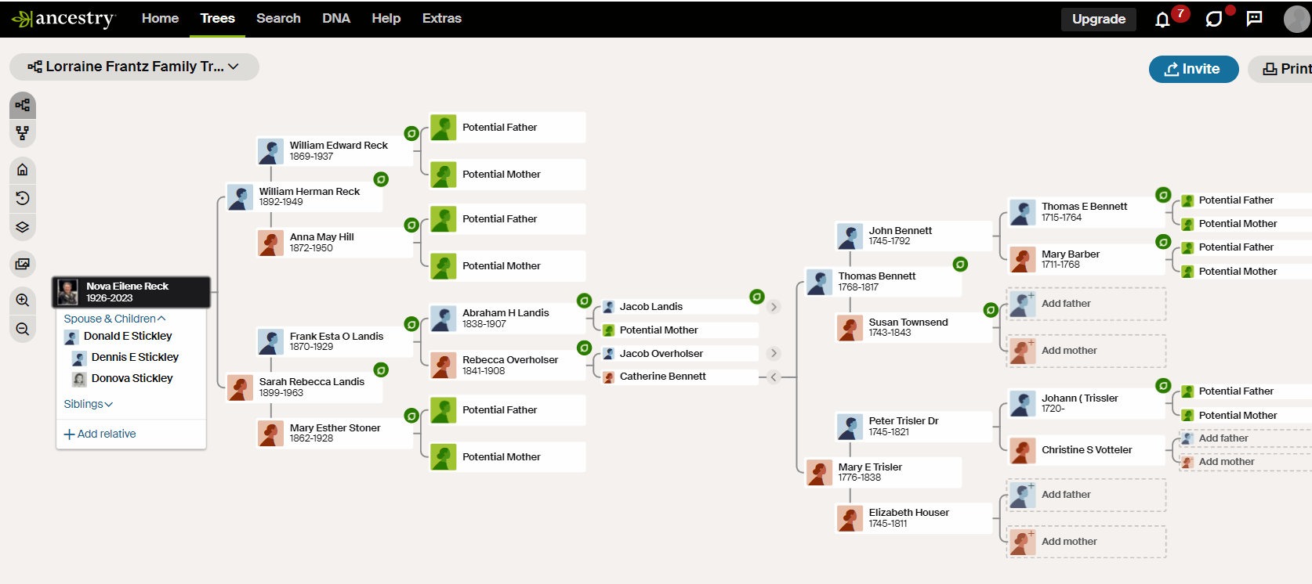Expand the Siblings section
Image resolution: width=1312 pixels, height=584 pixels.
(x=88, y=404)
